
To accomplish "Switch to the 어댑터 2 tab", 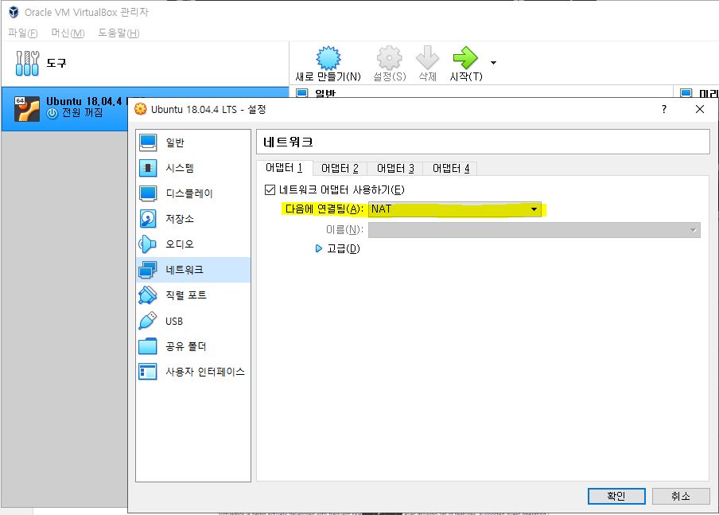I will (340, 169).
